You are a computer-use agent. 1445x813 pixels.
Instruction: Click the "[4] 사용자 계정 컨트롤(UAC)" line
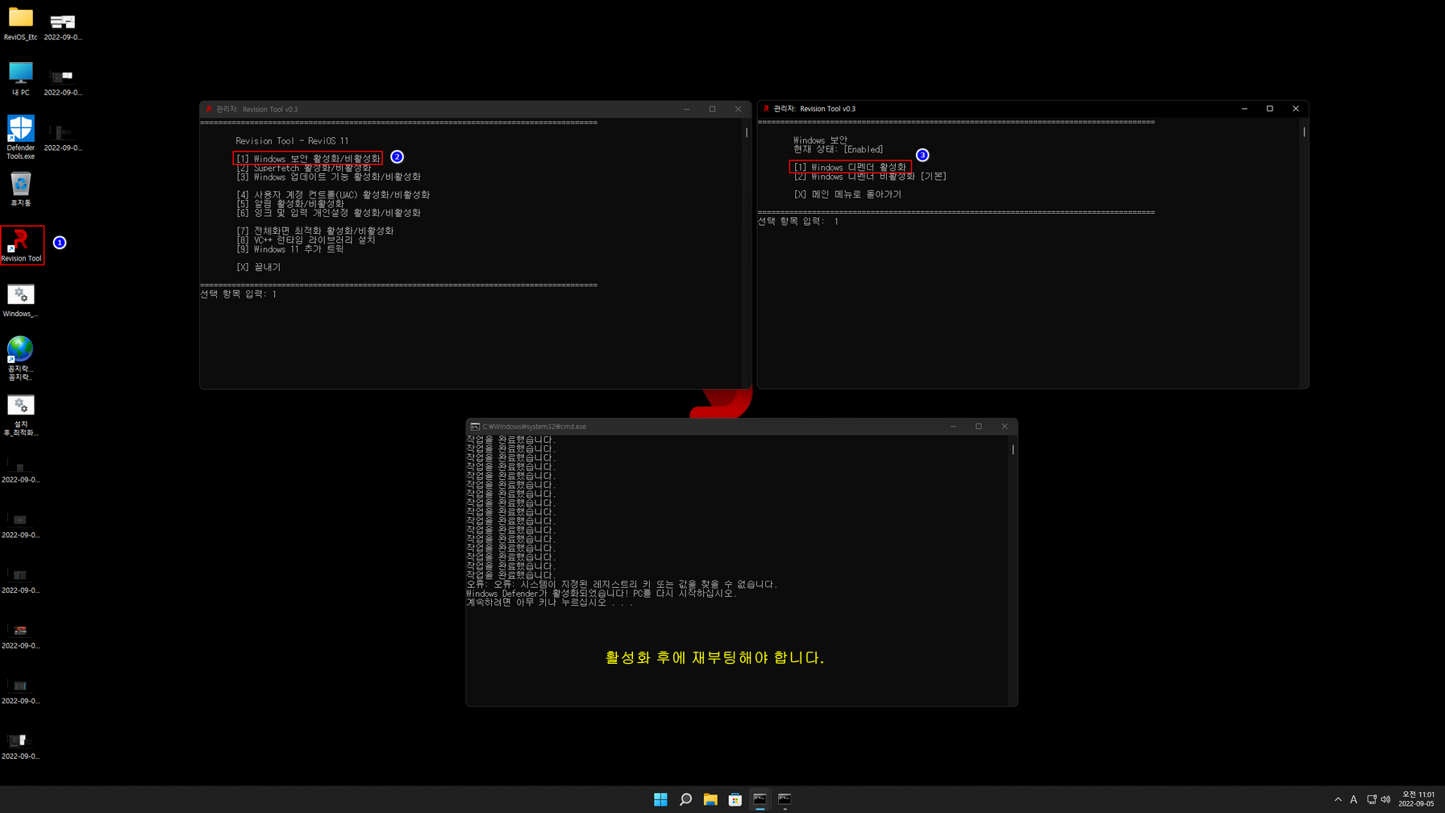point(333,195)
